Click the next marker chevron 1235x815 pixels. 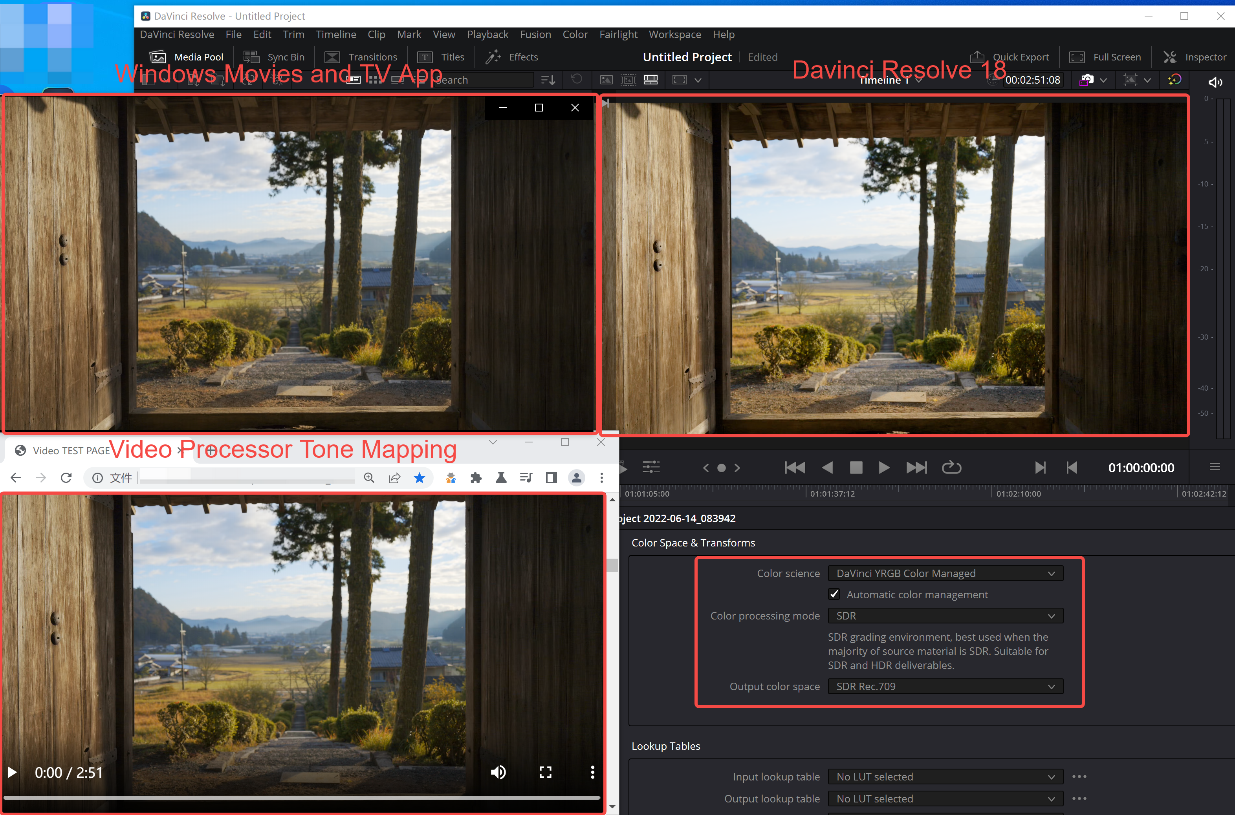737,468
